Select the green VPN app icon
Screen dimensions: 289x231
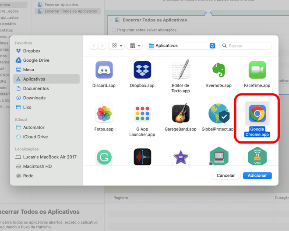coord(257,156)
